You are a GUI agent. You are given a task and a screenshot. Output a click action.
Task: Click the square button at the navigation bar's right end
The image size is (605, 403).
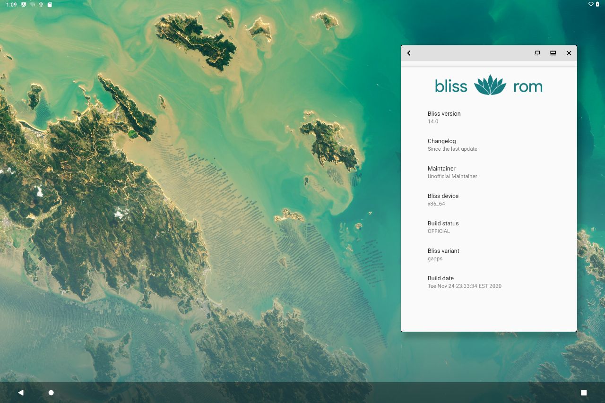[x=584, y=392]
